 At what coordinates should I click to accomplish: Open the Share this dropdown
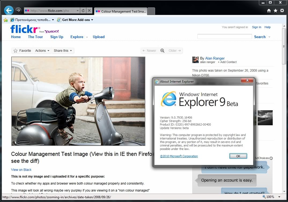click(63, 51)
